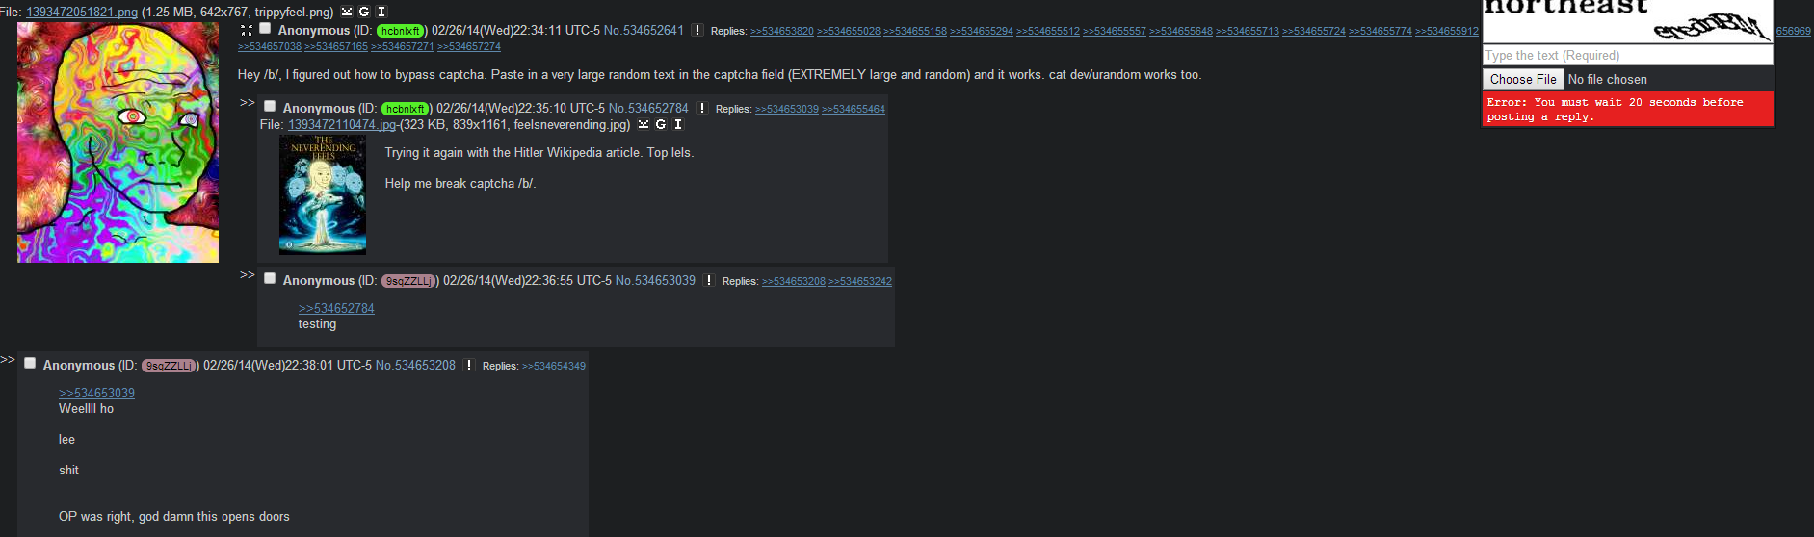The width and height of the screenshot is (1814, 537).
Task: Click the >> marker beside post 534653039
Action: [248, 274]
